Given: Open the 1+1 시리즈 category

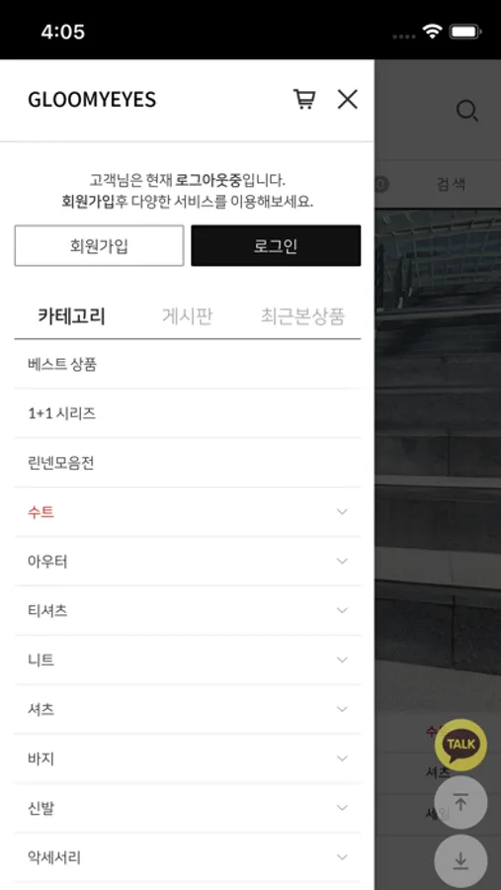Looking at the screenshot, I should pos(188,413).
